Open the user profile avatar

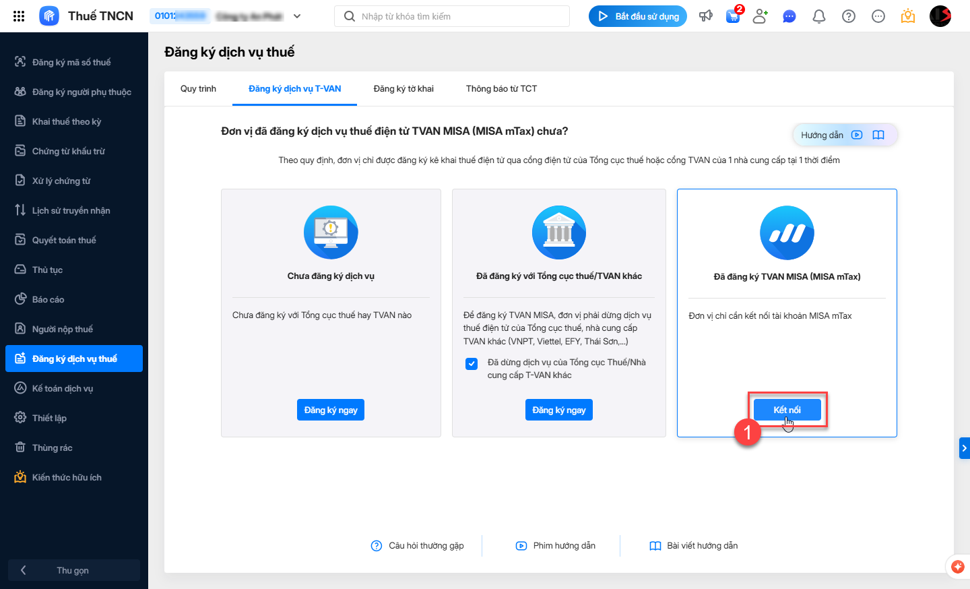click(x=940, y=16)
